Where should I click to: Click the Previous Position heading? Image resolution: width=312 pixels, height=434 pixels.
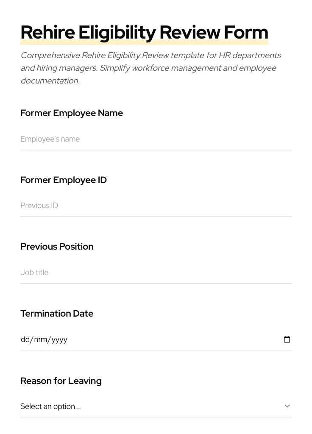tap(57, 246)
